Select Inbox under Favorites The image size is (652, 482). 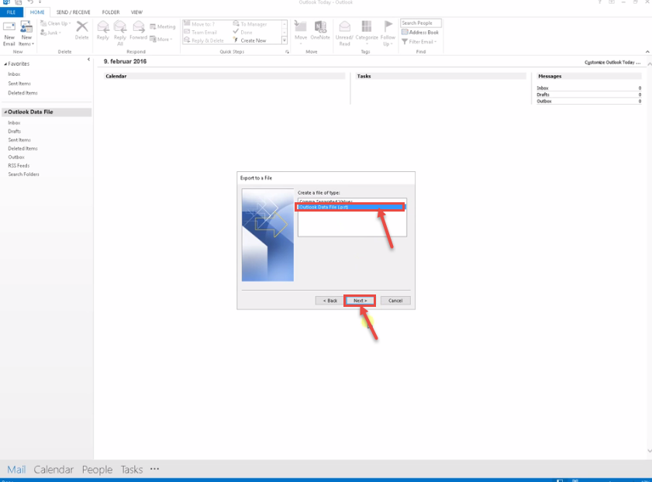tap(14, 74)
